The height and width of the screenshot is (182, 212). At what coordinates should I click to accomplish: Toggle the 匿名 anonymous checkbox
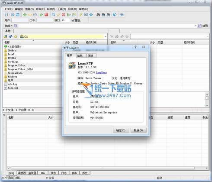point(73,20)
